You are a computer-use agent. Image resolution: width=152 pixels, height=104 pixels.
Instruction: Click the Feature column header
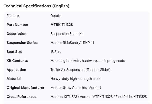tap(13, 16)
